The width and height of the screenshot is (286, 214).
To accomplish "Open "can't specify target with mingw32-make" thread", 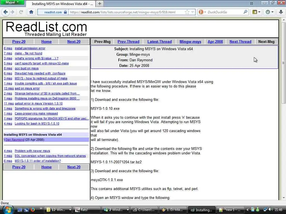I will (42, 63).
